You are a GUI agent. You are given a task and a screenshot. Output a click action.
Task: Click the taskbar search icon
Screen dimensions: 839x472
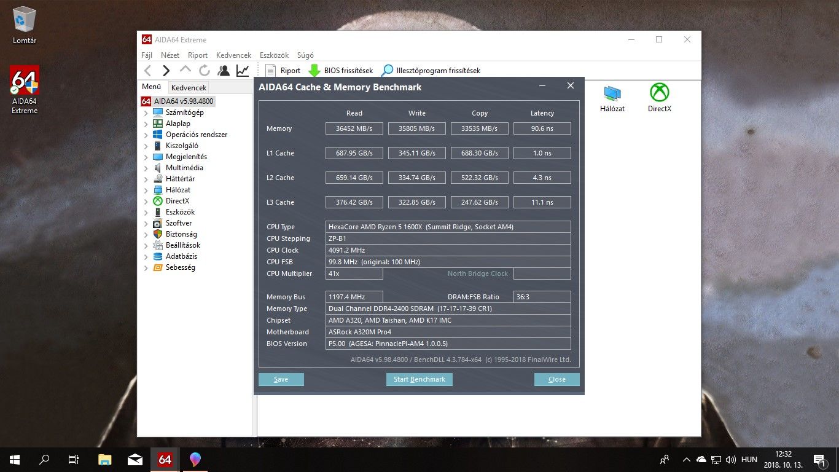(x=44, y=460)
